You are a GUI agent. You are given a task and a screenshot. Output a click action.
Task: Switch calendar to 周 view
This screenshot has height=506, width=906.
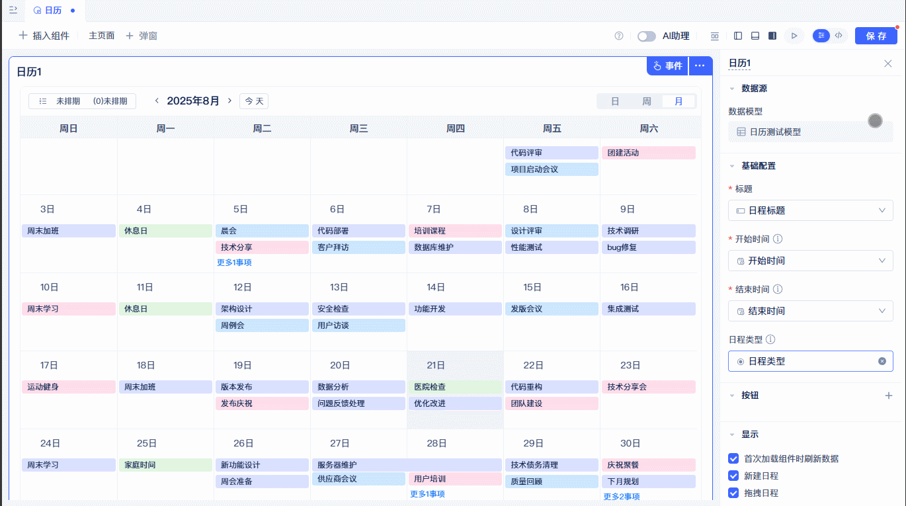click(x=647, y=101)
